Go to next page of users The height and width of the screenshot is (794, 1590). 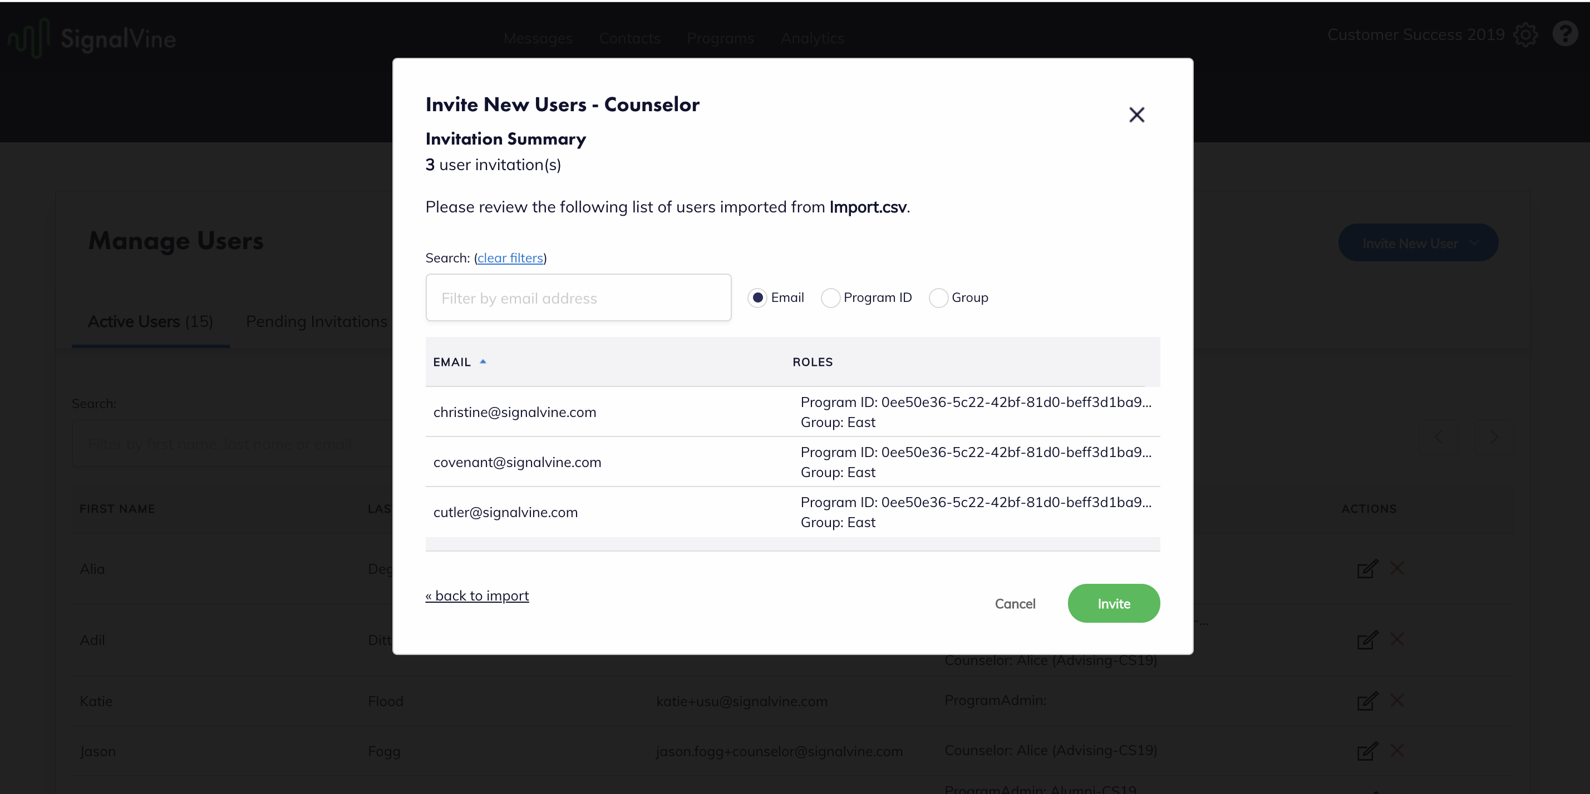coord(1493,436)
